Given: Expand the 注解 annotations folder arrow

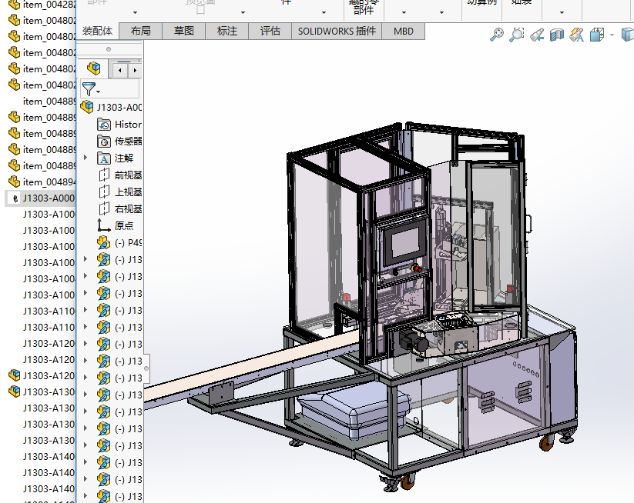Looking at the screenshot, I should click(x=86, y=158).
